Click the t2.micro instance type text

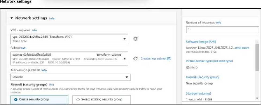click(x=192, y=68)
